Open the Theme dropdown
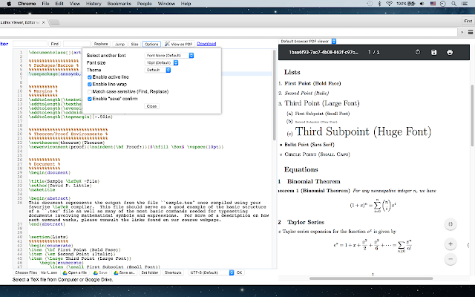Viewport: 475px width, 297px height. pyautogui.click(x=158, y=70)
